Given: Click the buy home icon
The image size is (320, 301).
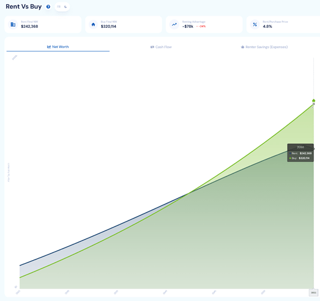Looking at the screenshot, I should [x=93, y=25].
